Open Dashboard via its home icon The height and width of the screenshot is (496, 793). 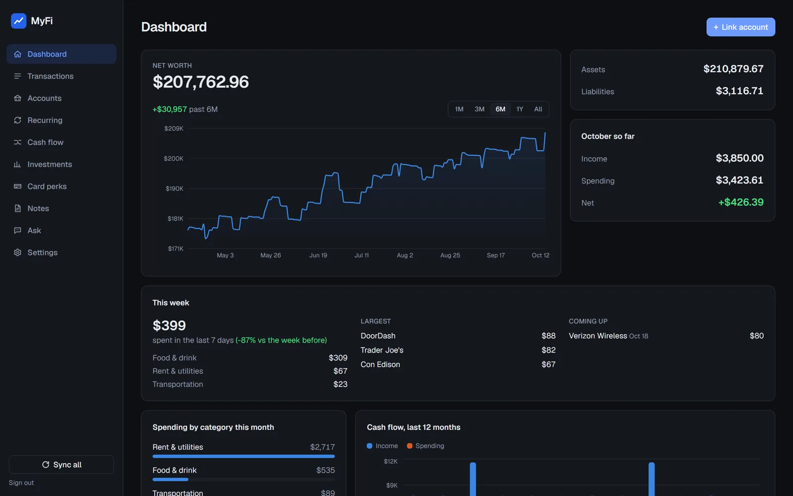point(18,54)
